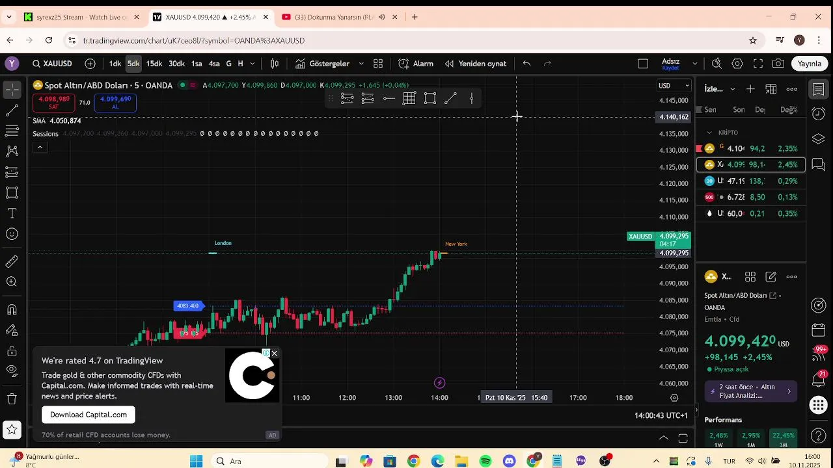Click the XAUUSD symbol search field
Screen dimensions: 833x468
tap(52, 64)
